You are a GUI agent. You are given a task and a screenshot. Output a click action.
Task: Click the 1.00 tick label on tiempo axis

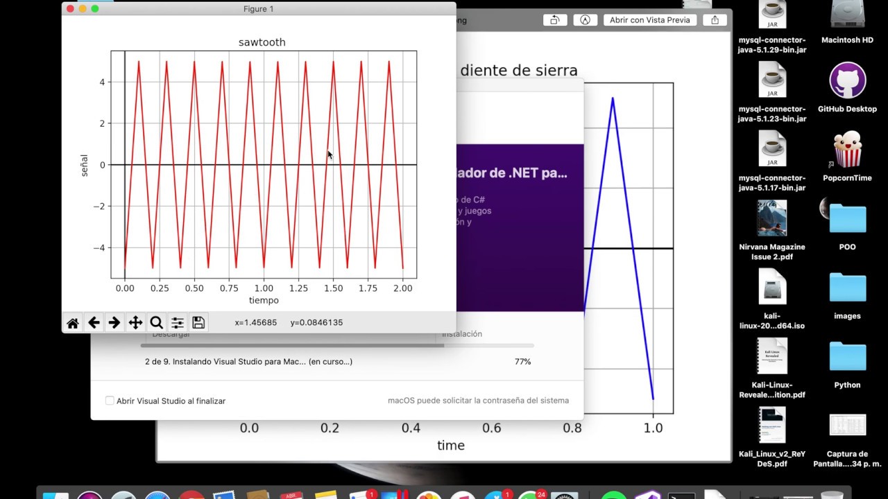click(264, 288)
